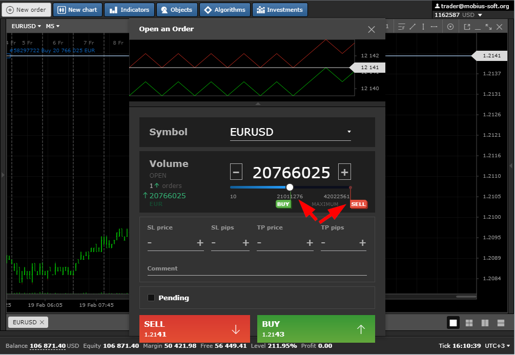
Task: Close the EURUSD chart panel
Action: click(500, 27)
